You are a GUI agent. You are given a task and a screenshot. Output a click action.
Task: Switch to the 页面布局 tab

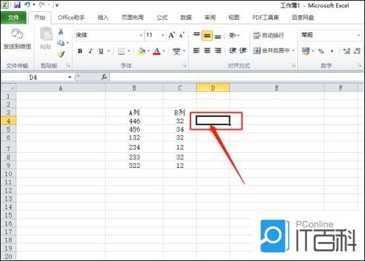(x=133, y=18)
